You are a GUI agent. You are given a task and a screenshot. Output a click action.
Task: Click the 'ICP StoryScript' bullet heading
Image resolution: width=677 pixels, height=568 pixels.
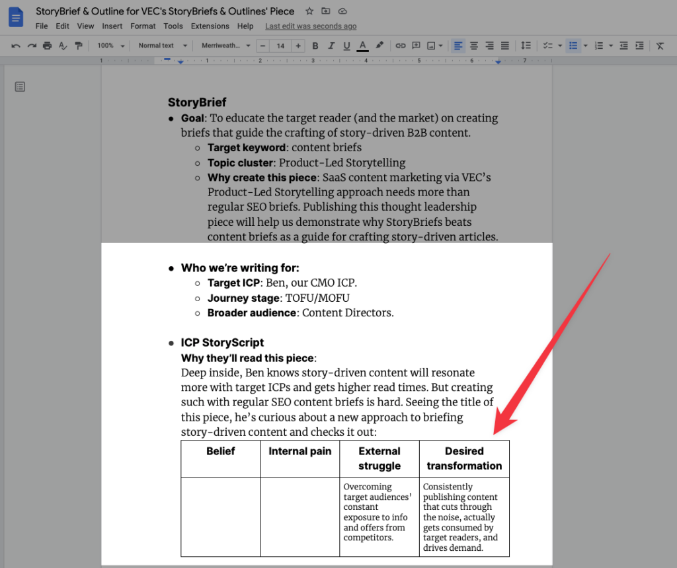[x=222, y=343]
